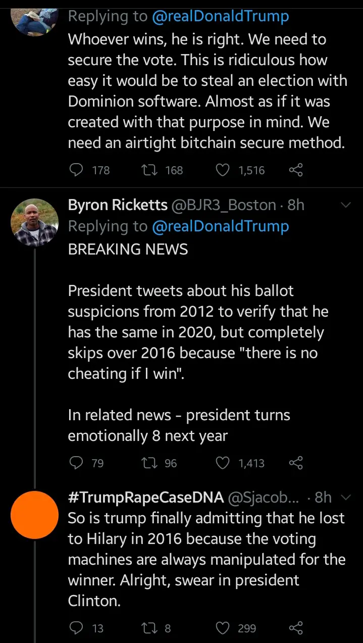Like Byron Ricketts' tweet

(x=223, y=463)
